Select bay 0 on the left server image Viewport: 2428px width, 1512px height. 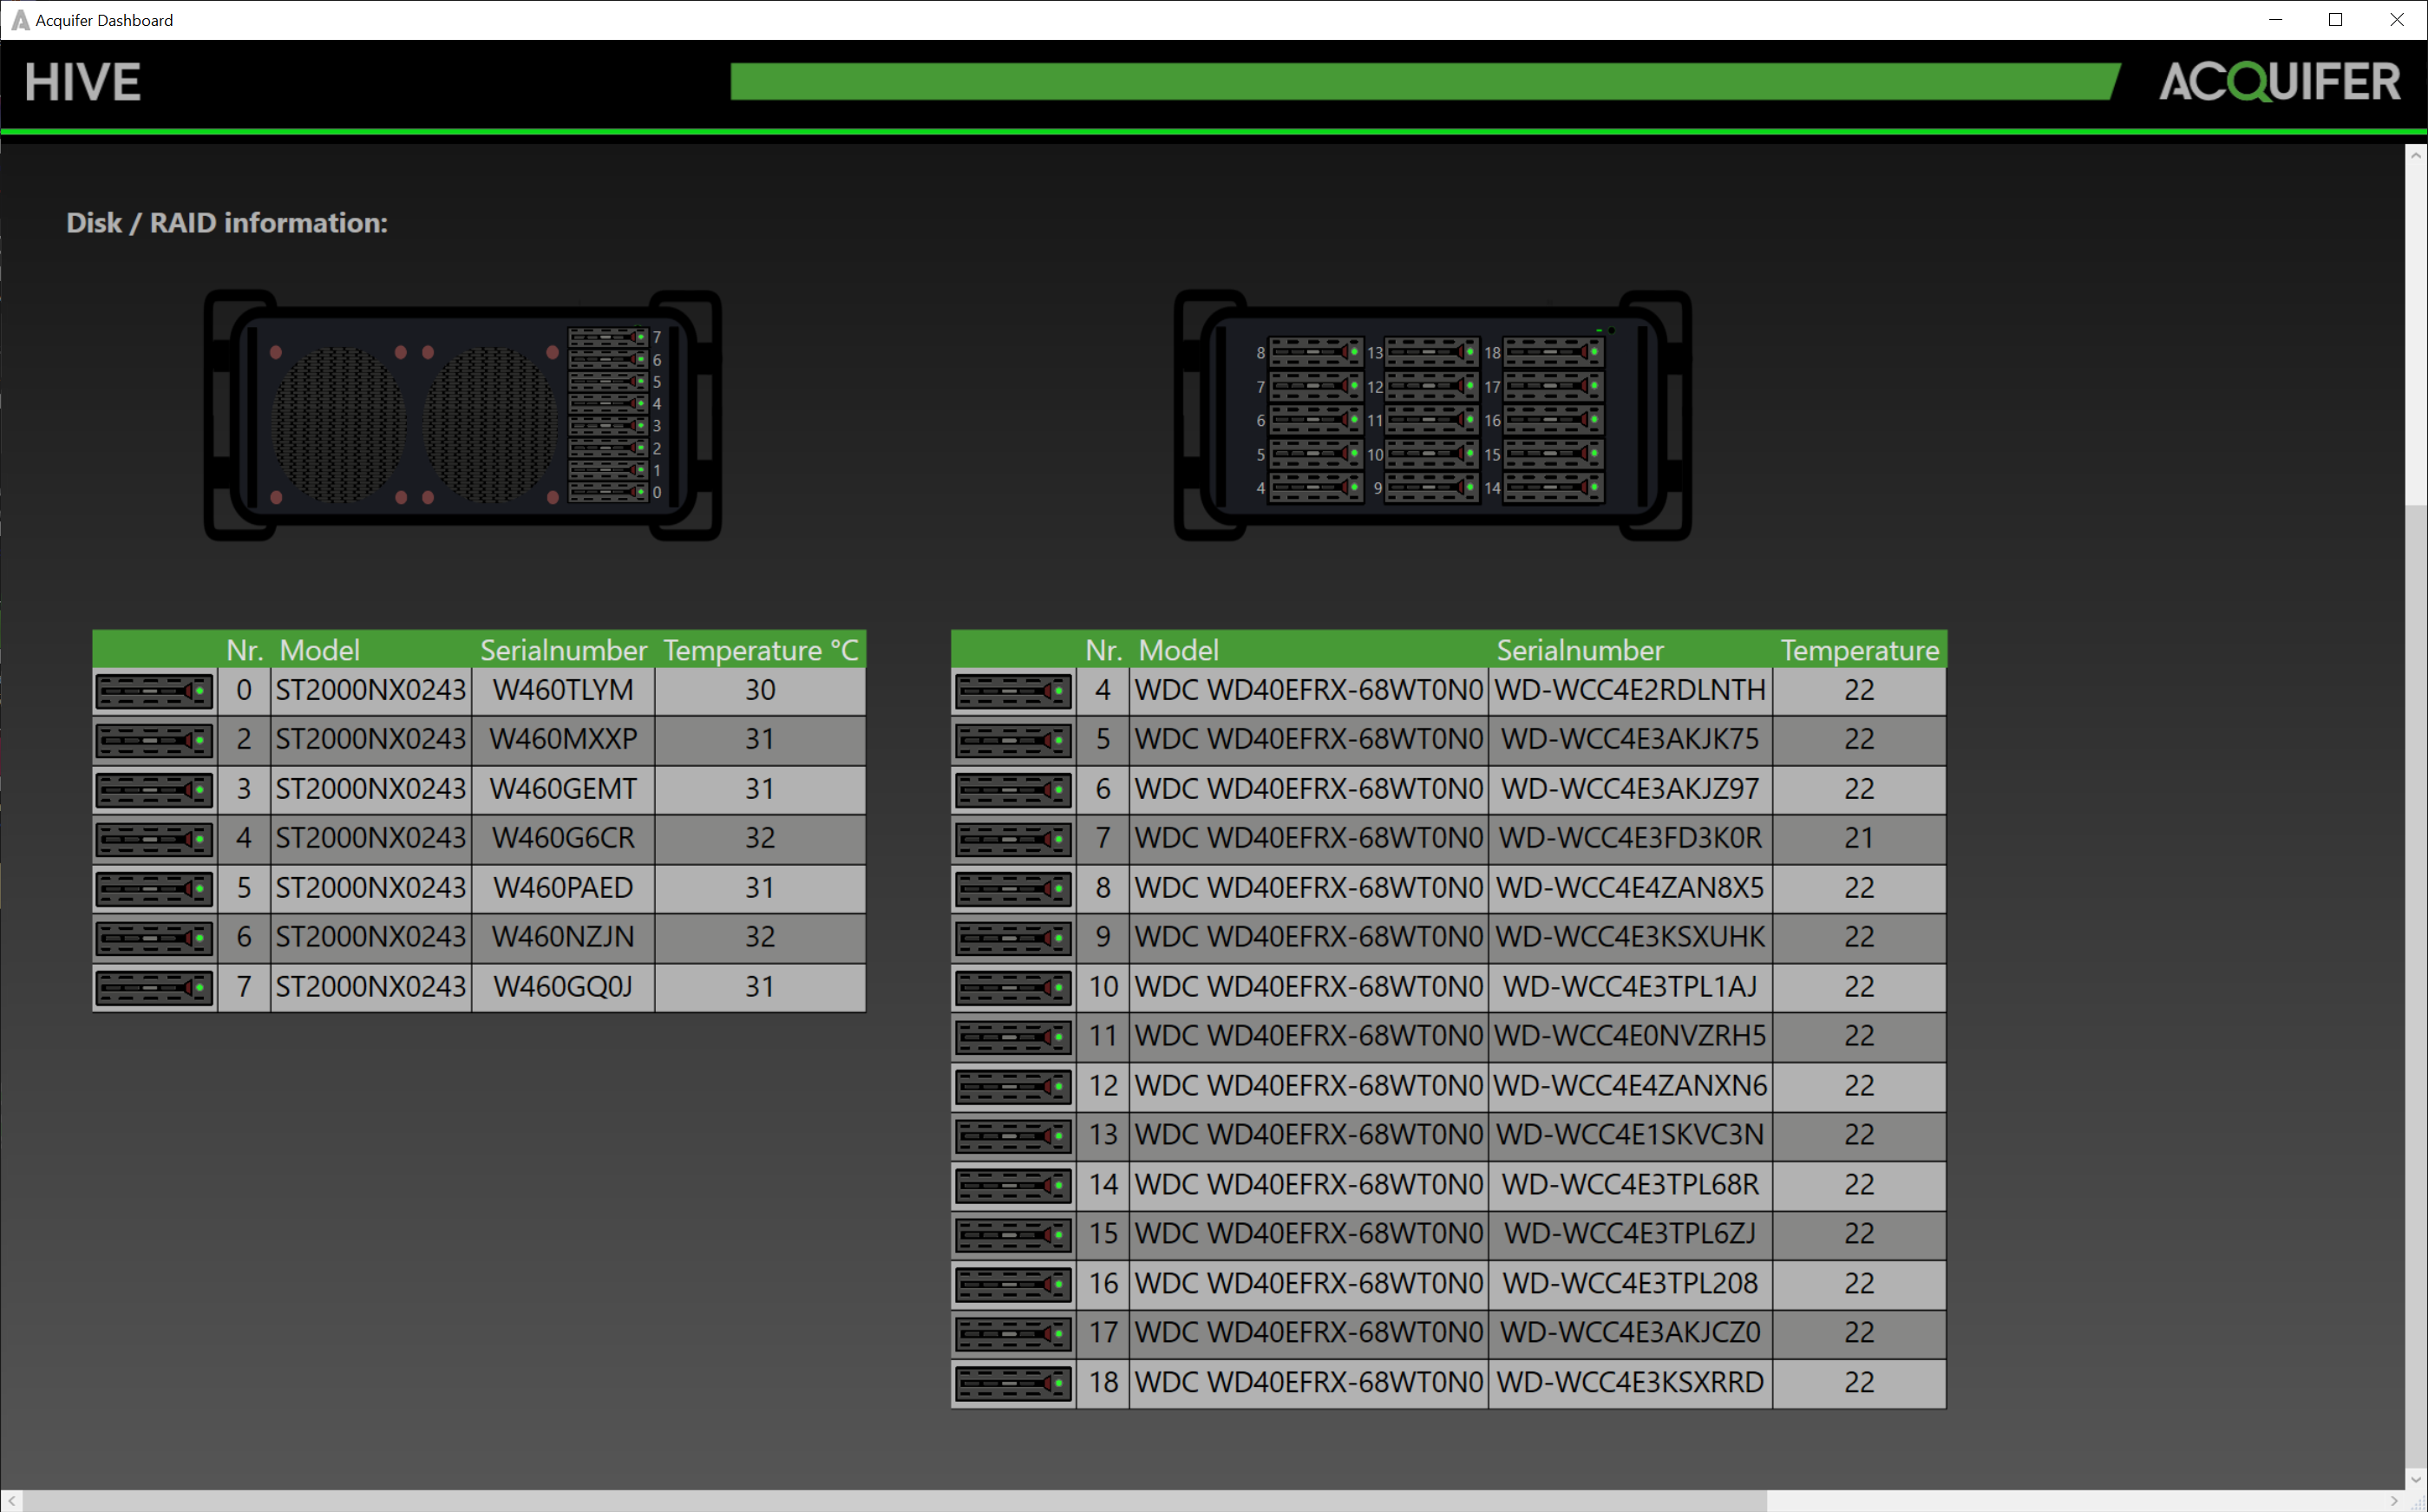609,492
